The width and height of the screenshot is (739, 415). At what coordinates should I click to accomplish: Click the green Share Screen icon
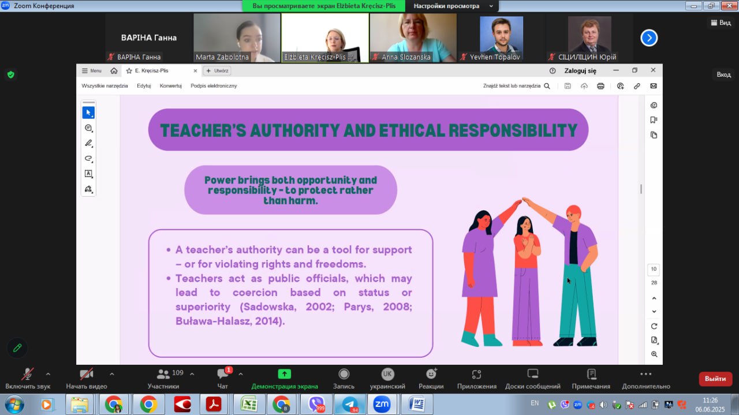click(285, 375)
